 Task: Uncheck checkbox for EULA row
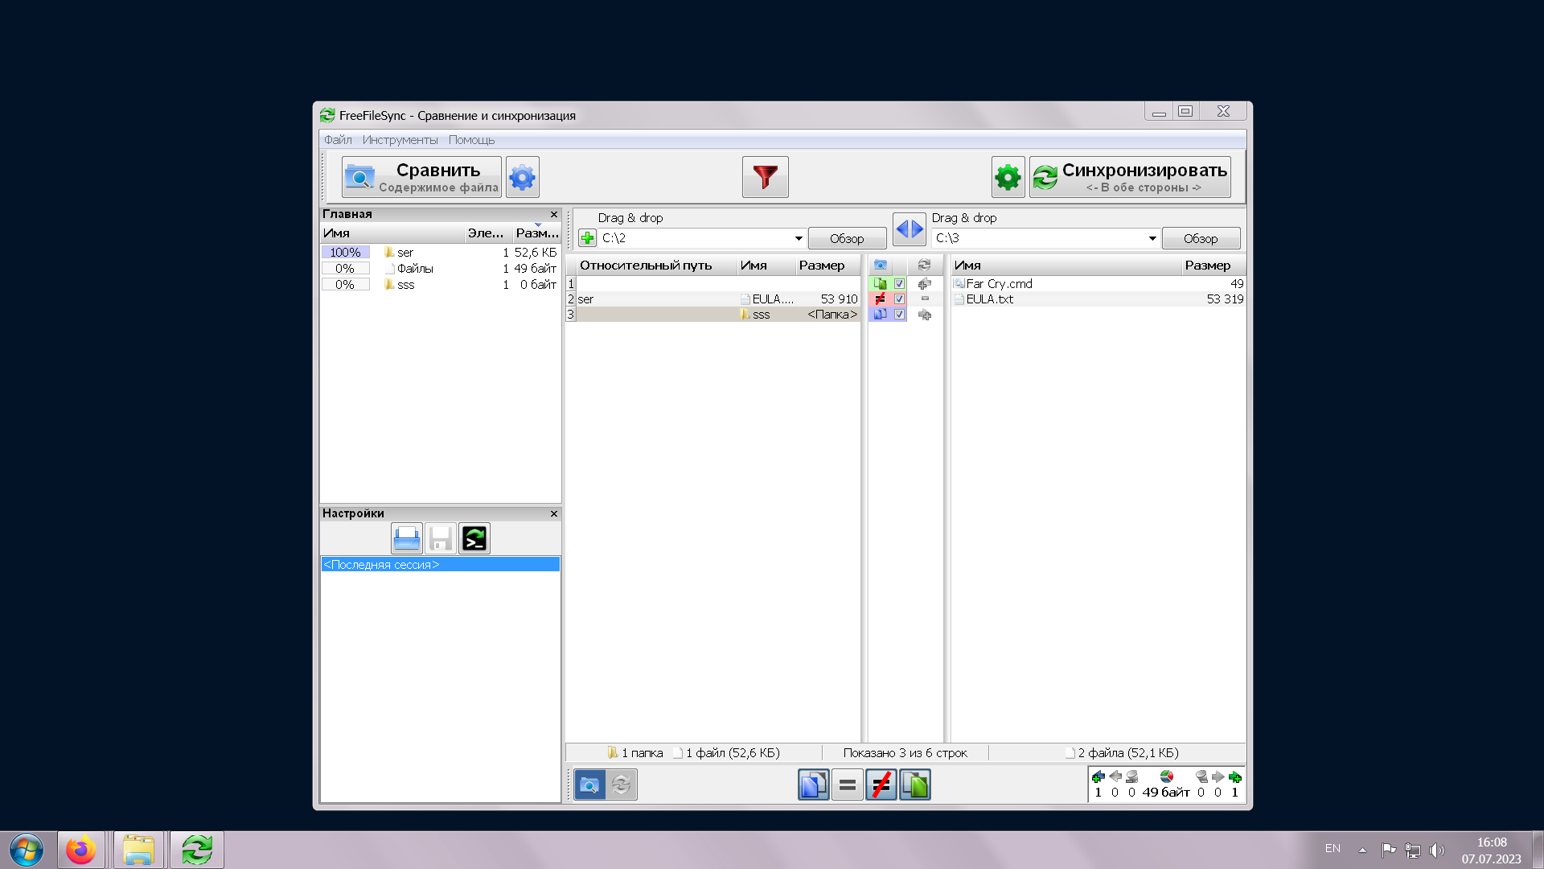click(x=900, y=299)
